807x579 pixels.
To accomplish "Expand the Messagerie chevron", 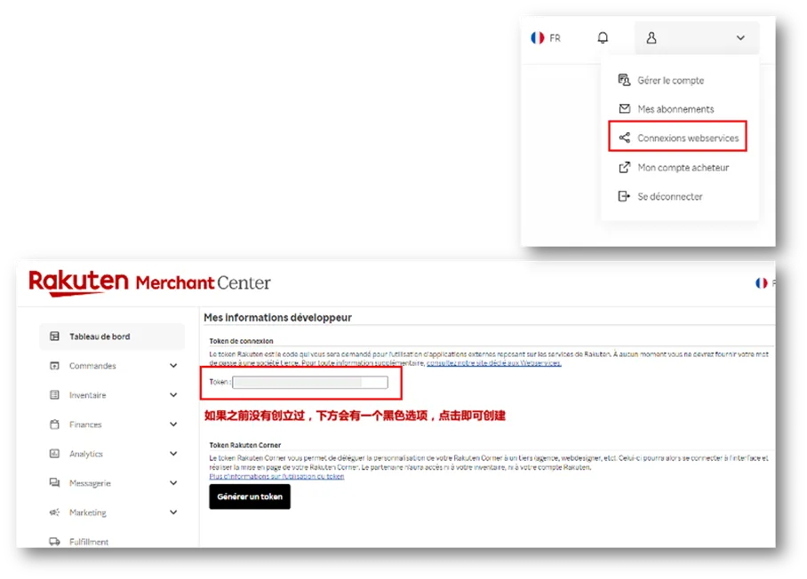I will [x=173, y=483].
